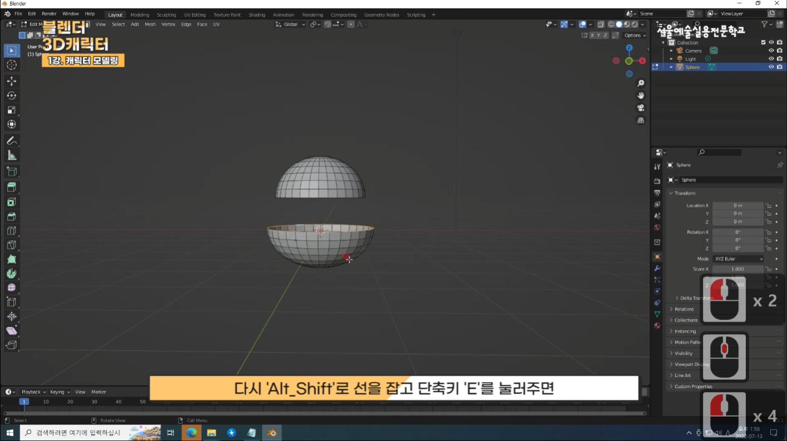
Task: Activate the 3D Cursor tool
Action: click(12, 65)
